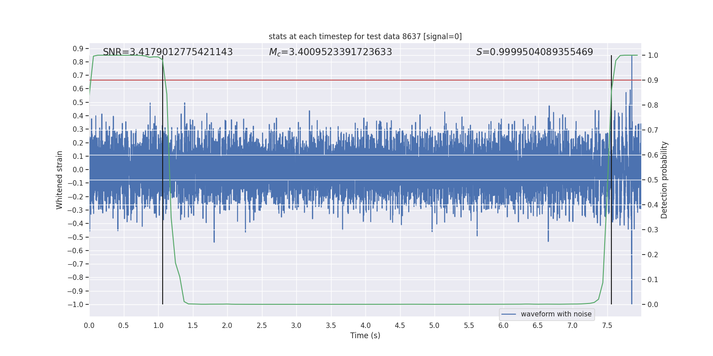Click the blue line sample in legend
Screen dimensions: 713x356
[508, 314]
